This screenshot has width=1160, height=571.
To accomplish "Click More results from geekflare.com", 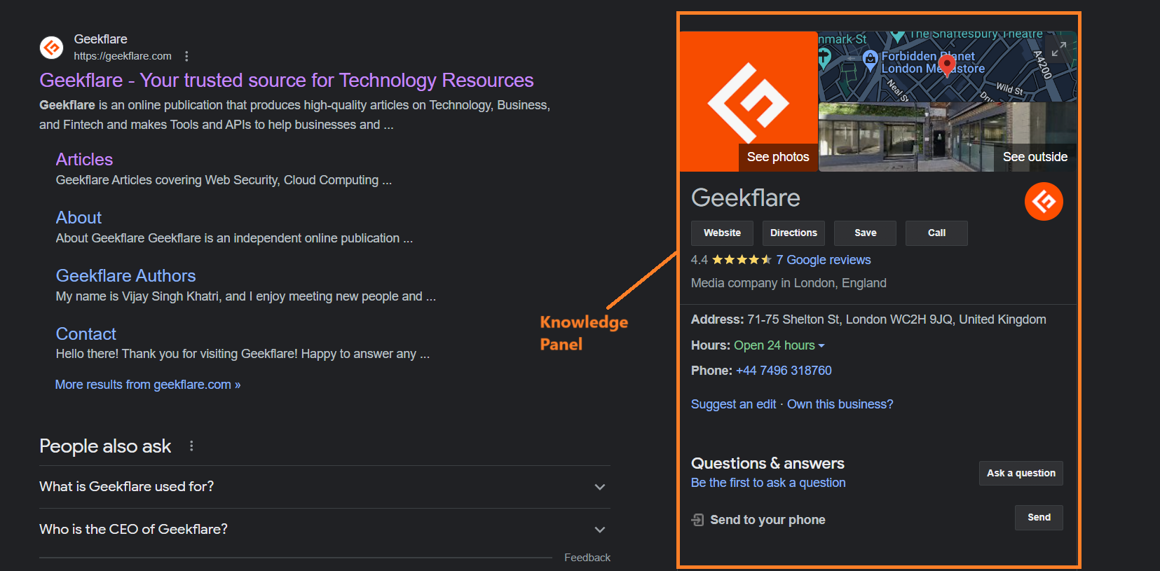I will [x=148, y=385].
